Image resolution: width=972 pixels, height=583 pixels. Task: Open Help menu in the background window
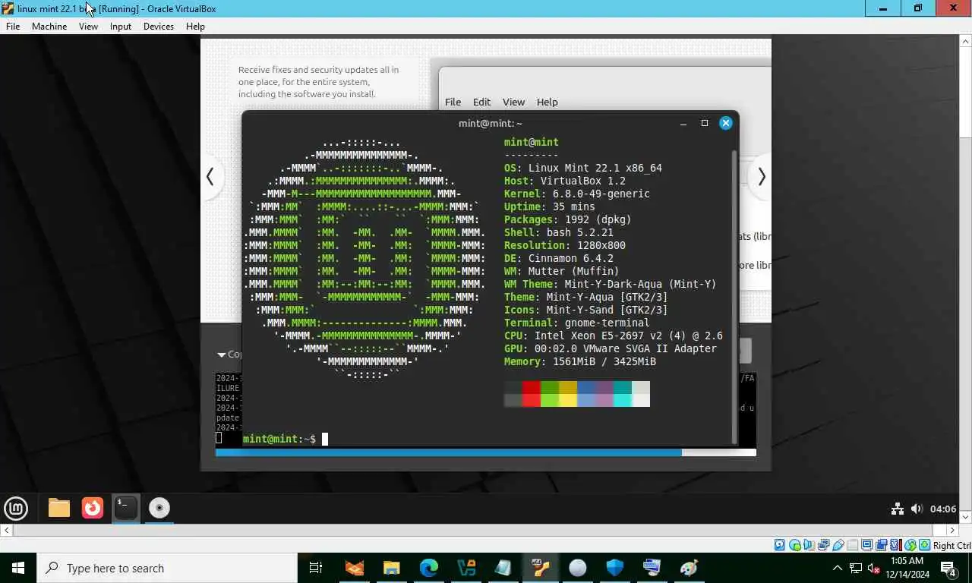547,102
